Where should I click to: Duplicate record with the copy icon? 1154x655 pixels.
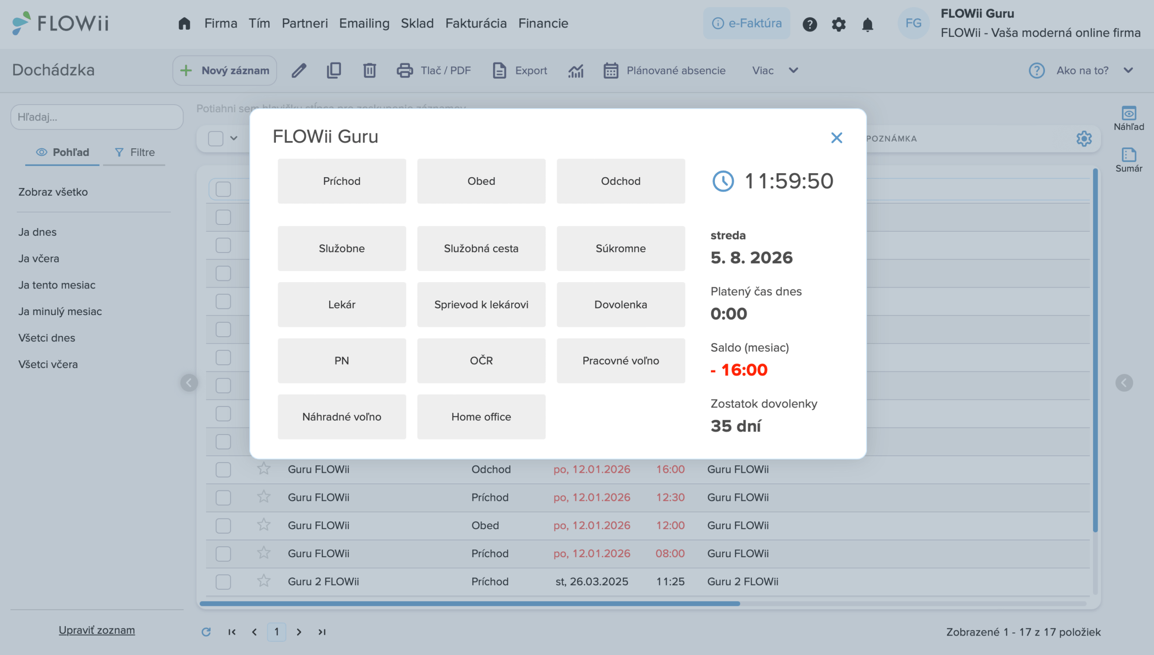[334, 70]
